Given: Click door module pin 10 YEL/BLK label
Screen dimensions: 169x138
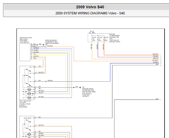Looking at the screenshot, I should [x=36, y=50].
